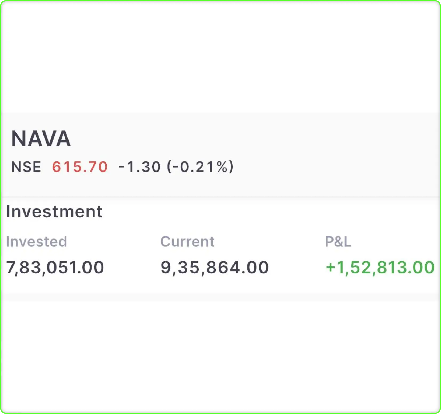Tap the (-0.21%) percentage change
The image size is (441, 414).
(200, 167)
